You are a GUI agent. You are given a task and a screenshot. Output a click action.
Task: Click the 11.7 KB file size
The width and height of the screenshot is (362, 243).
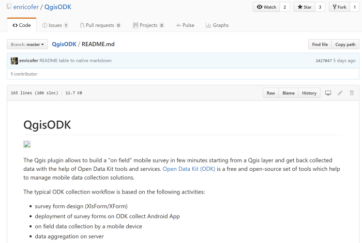click(74, 93)
